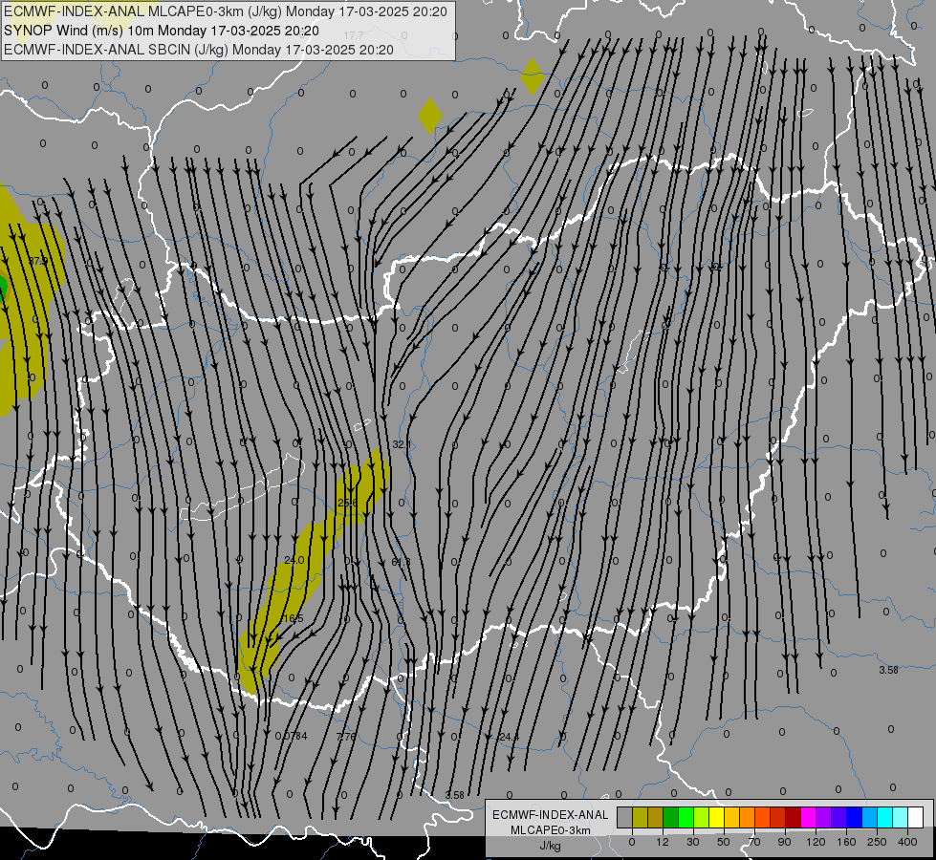
Task: Select the dark green legend swatch
Action: pyautogui.click(x=671, y=817)
